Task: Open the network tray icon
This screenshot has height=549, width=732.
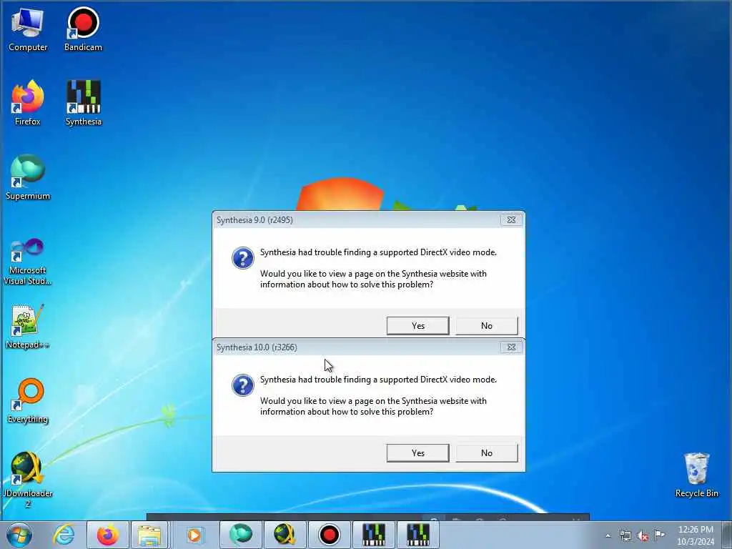Action: pos(625,535)
